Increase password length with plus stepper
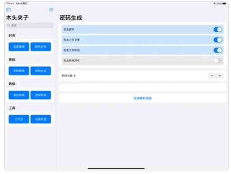This screenshot has width=231, height=174. pyautogui.click(x=220, y=75)
